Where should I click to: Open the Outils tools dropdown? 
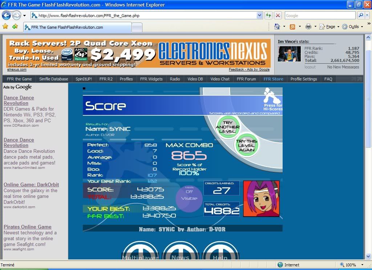tap(351, 27)
